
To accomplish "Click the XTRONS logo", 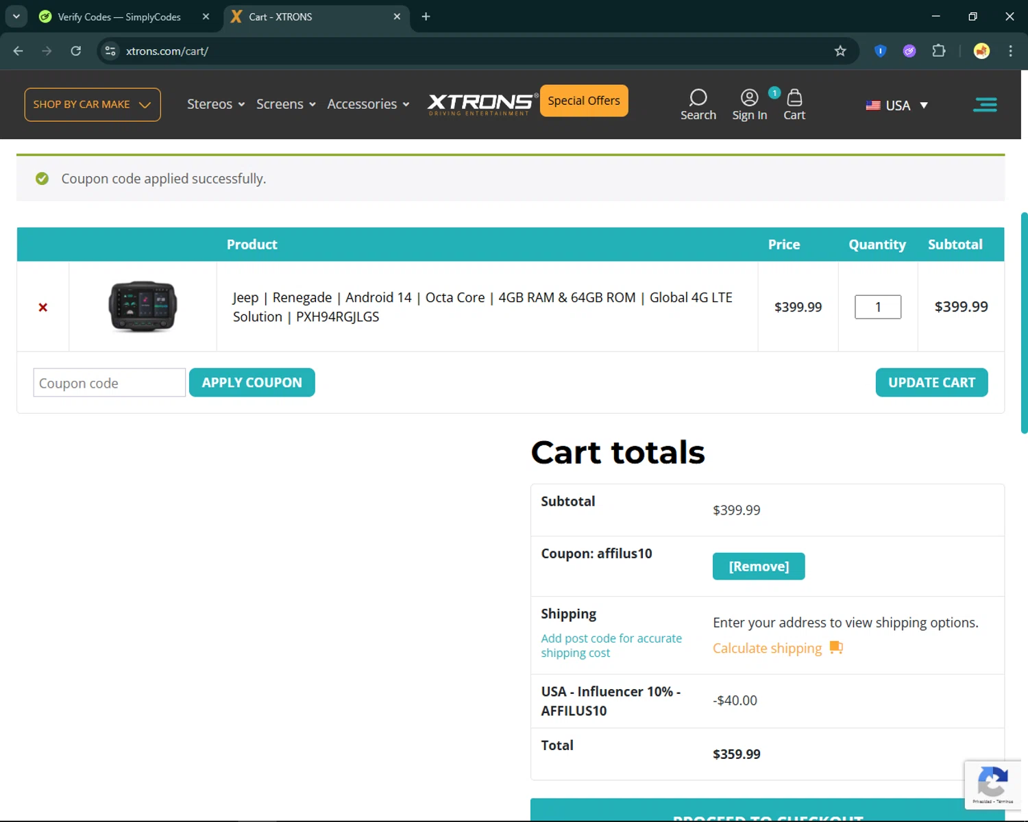I will point(482,104).
